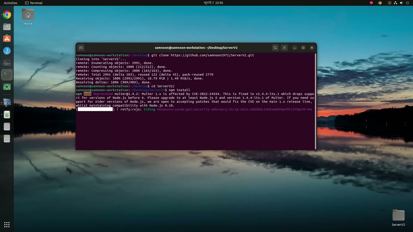
Task: Click the npm install progress bar
Action: pyautogui.click(x=95, y=110)
